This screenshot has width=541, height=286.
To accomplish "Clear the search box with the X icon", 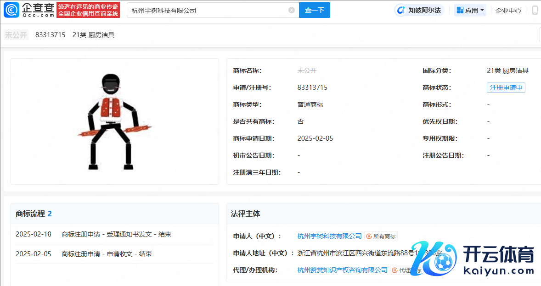I will [292, 10].
